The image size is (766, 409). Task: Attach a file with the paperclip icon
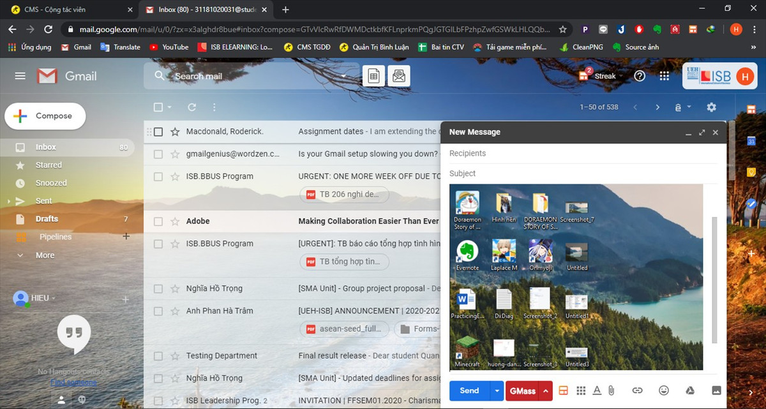(611, 390)
